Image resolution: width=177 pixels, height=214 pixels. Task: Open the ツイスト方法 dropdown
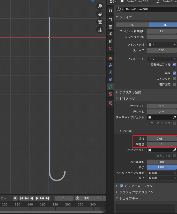pos(162,45)
